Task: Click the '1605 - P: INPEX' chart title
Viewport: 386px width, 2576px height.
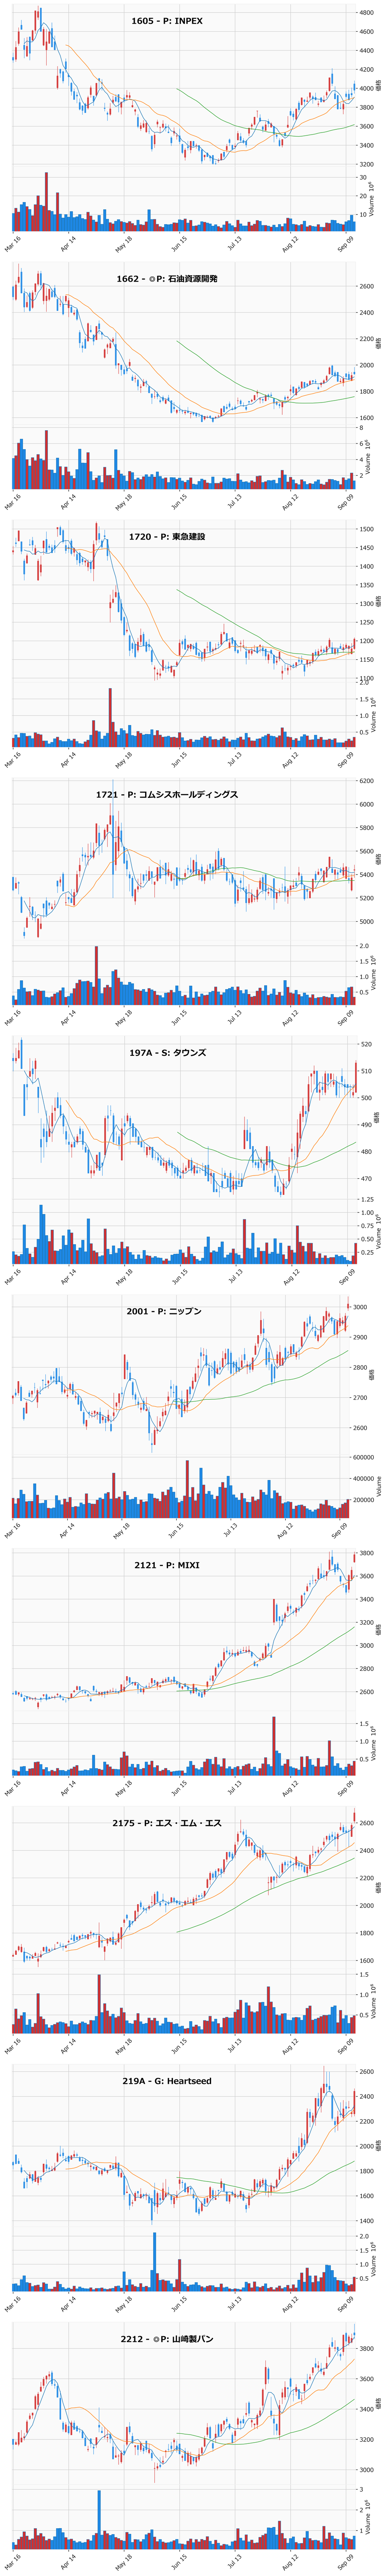Action: (x=167, y=20)
